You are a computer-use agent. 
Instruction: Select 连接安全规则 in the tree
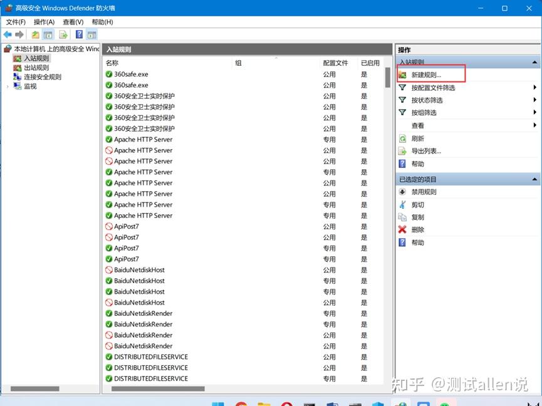pyautogui.click(x=43, y=77)
